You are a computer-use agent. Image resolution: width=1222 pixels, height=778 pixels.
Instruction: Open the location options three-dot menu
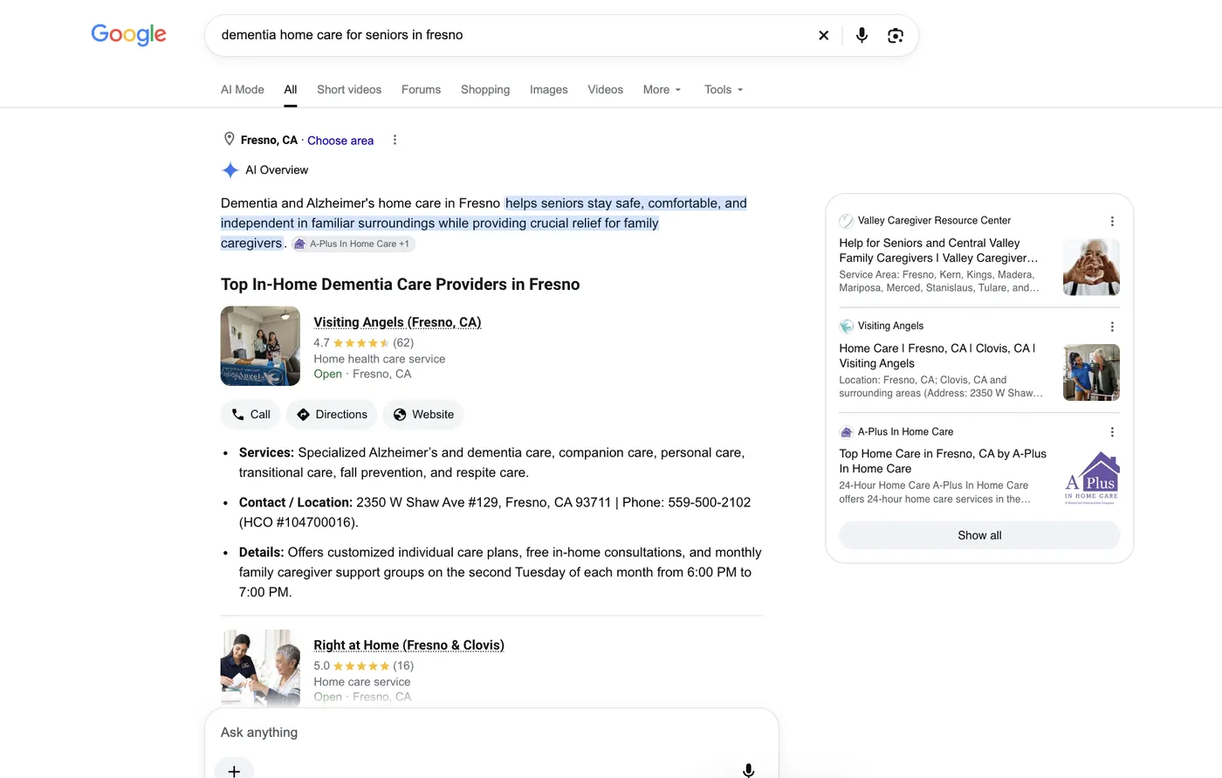(x=395, y=140)
